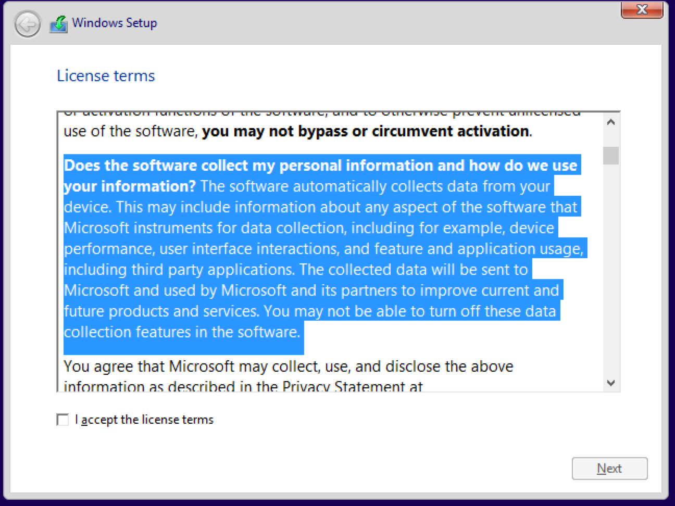Click the Windows Setup icon in title bar

59,24
